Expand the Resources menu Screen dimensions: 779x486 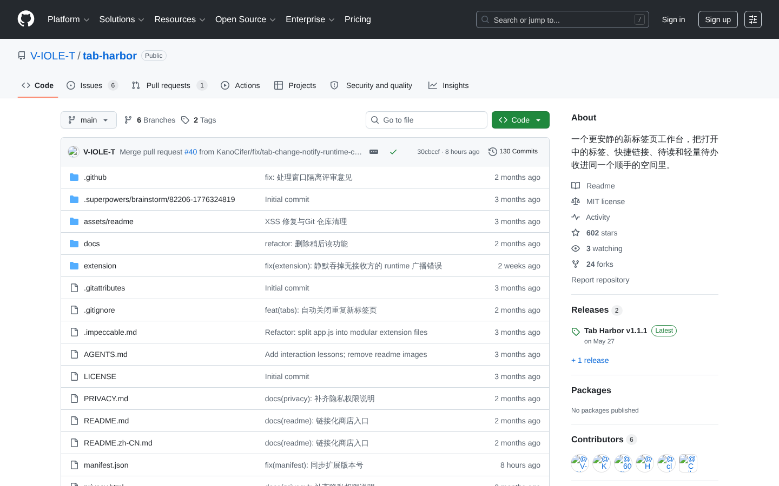(180, 19)
